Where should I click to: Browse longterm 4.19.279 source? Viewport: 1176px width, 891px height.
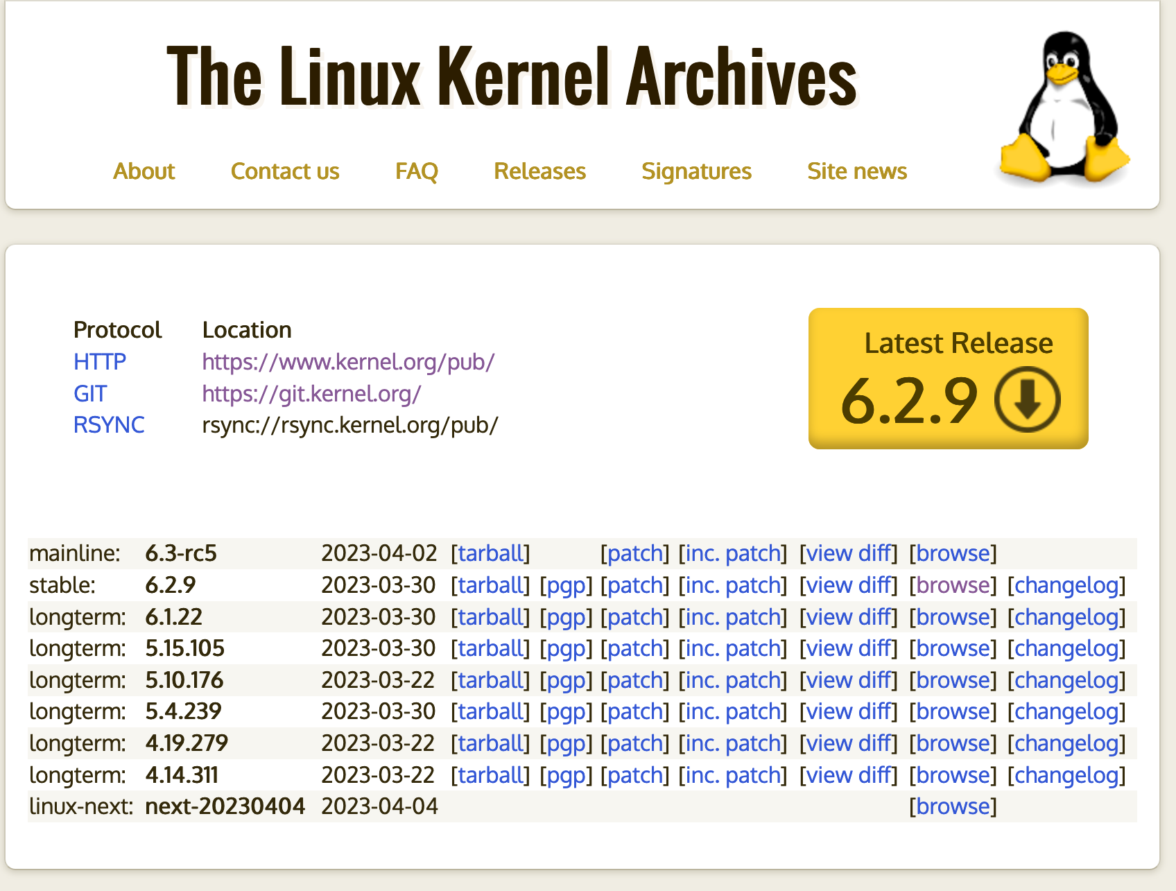[953, 743]
